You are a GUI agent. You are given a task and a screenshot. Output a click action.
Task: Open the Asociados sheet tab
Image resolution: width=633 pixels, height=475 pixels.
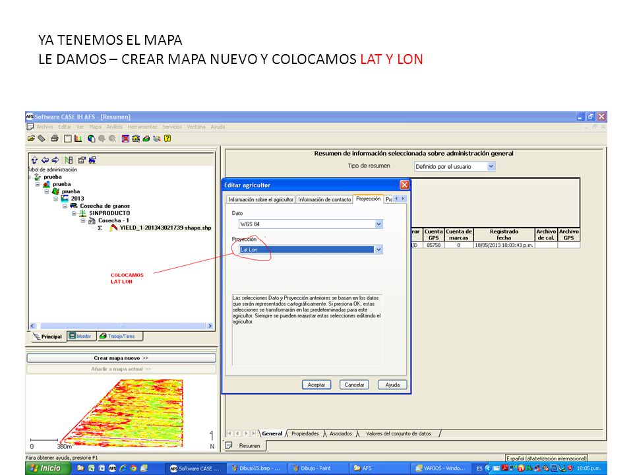click(x=341, y=434)
